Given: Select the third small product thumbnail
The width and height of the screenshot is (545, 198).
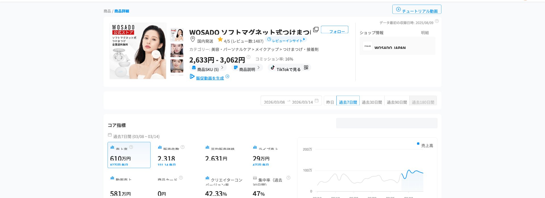Looking at the screenshot, I should 177,66.
